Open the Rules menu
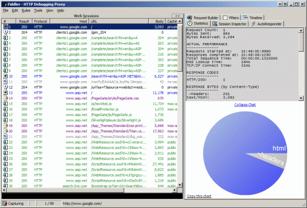 [x=26, y=10]
